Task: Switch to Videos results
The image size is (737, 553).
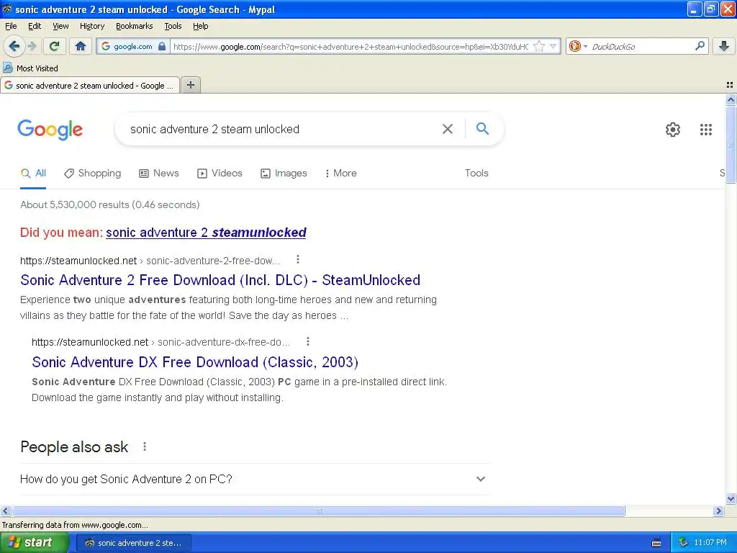Action: (x=220, y=173)
